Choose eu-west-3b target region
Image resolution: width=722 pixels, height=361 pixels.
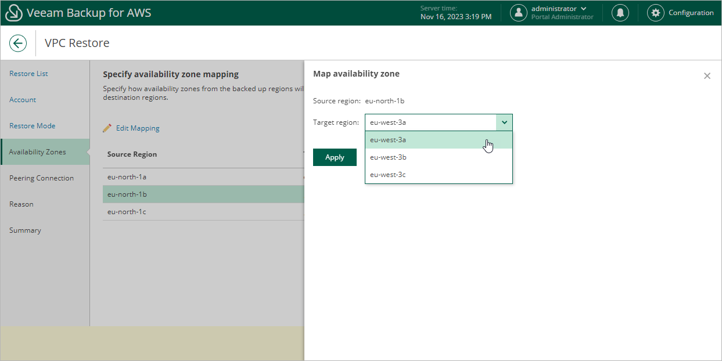[439, 157]
